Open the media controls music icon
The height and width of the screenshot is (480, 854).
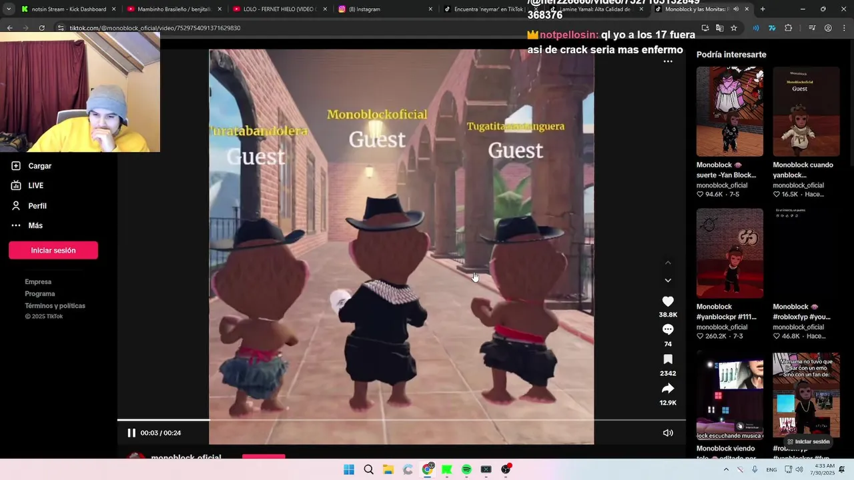(812, 28)
